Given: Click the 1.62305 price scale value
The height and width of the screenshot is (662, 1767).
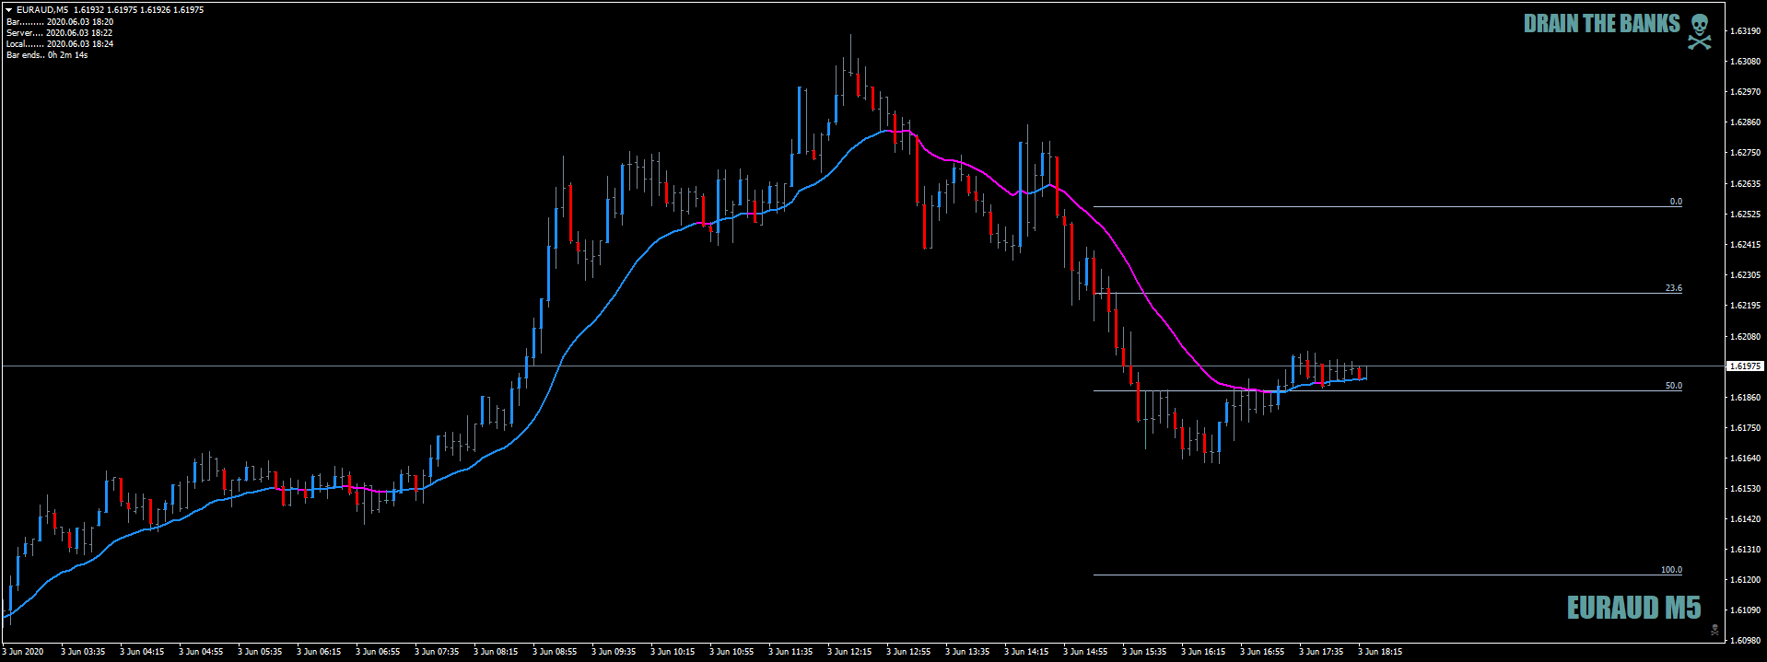Looking at the screenshot, I should coord(1746,275).
